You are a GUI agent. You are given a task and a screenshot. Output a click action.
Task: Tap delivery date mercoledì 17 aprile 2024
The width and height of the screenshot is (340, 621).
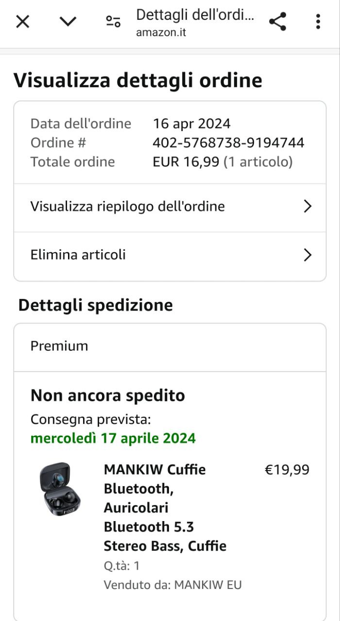click(113, 439)
